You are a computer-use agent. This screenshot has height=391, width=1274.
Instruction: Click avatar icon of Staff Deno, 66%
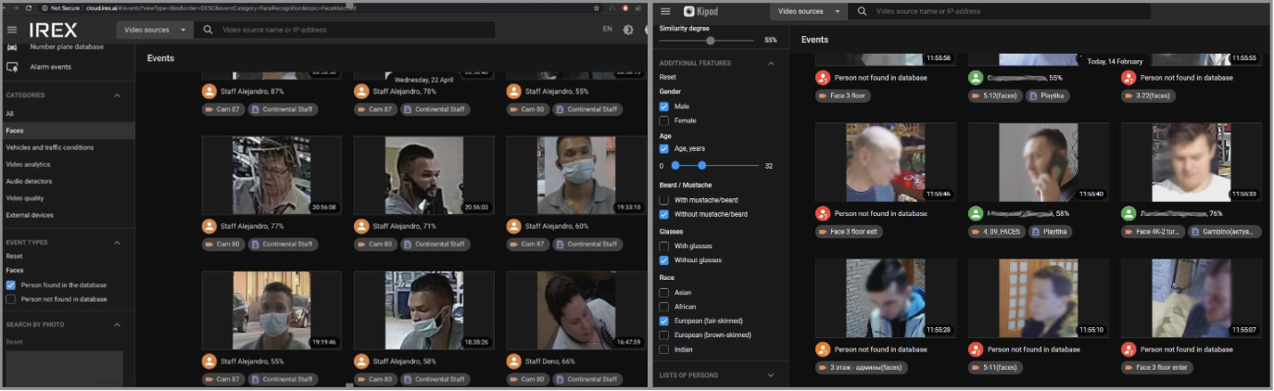513,361
